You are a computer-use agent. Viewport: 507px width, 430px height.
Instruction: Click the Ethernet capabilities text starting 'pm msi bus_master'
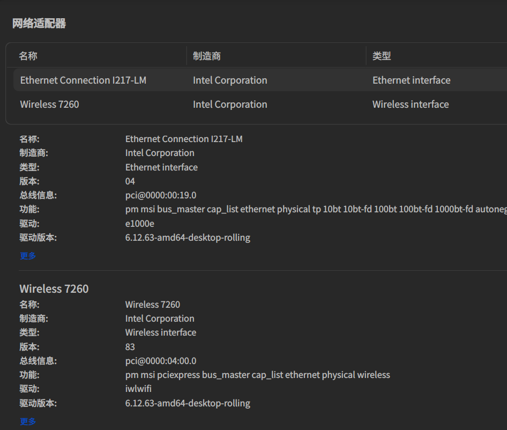tap(316, 209)
